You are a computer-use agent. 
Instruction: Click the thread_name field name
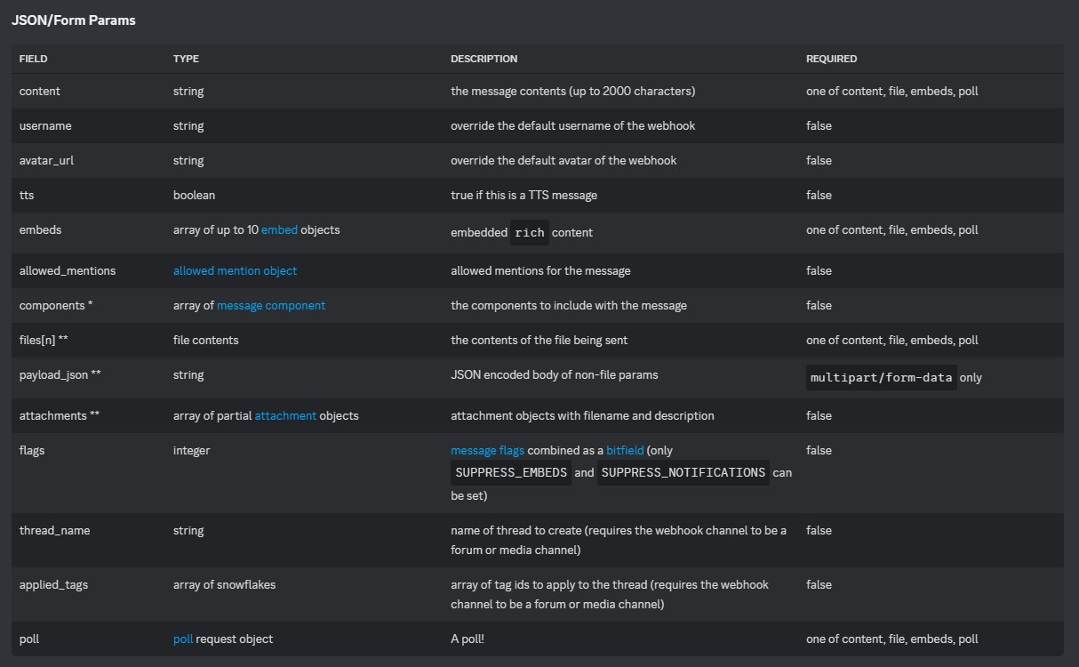pyautogui.click(x=54, y=530)
